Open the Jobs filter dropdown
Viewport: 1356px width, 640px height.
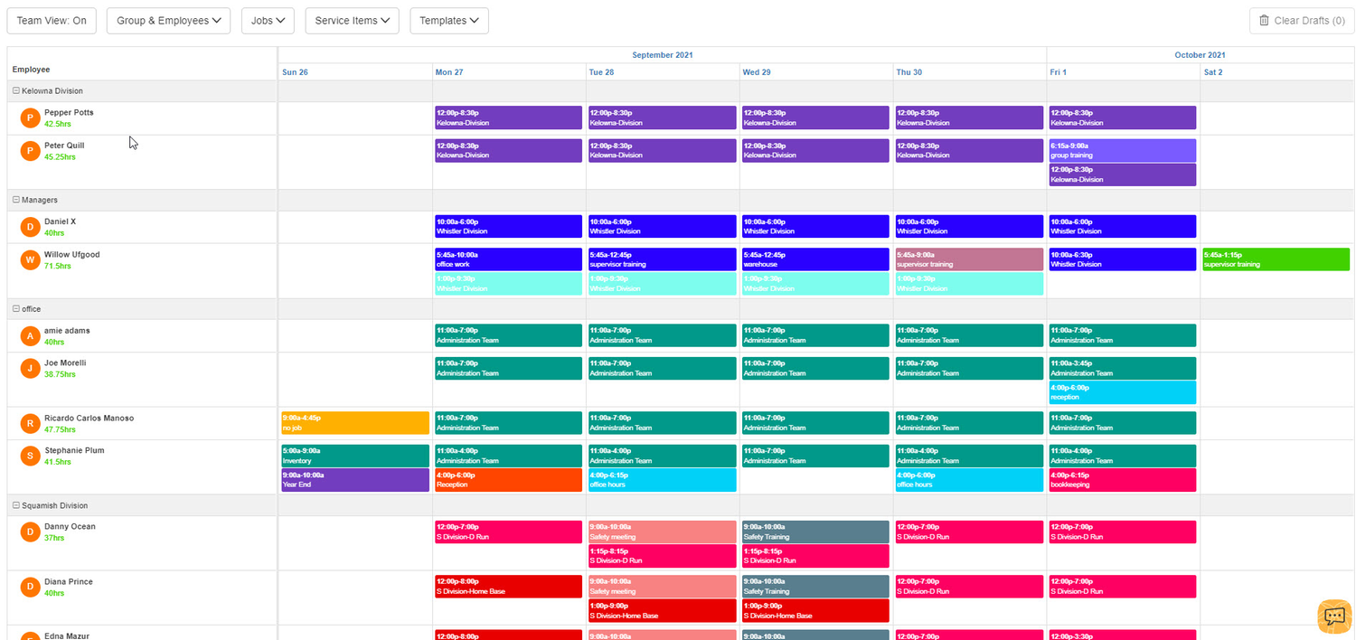pos(268,21)
